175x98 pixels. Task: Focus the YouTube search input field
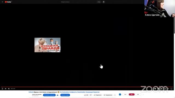[x=78, y=2]
